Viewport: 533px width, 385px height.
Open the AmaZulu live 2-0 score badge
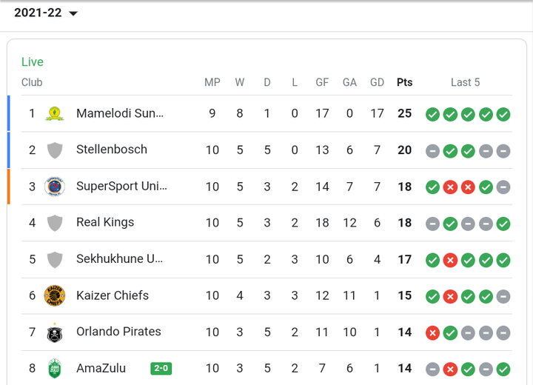tap(161, 368)
